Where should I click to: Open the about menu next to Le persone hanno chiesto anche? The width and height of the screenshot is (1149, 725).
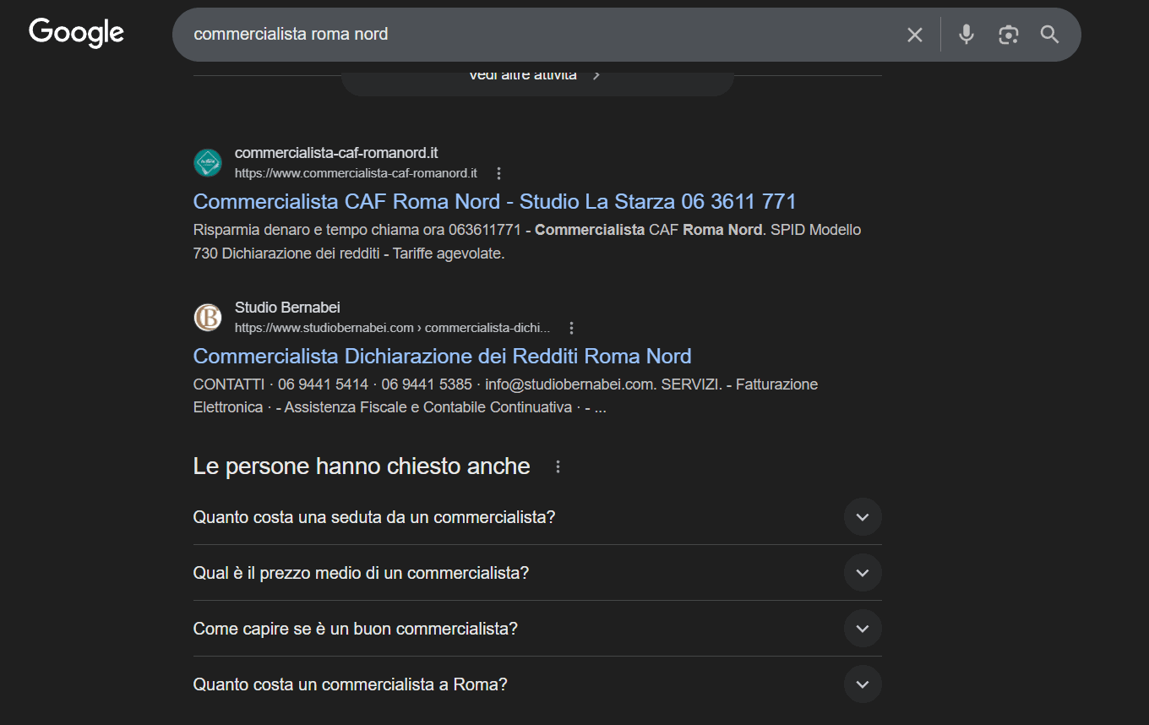557,466
